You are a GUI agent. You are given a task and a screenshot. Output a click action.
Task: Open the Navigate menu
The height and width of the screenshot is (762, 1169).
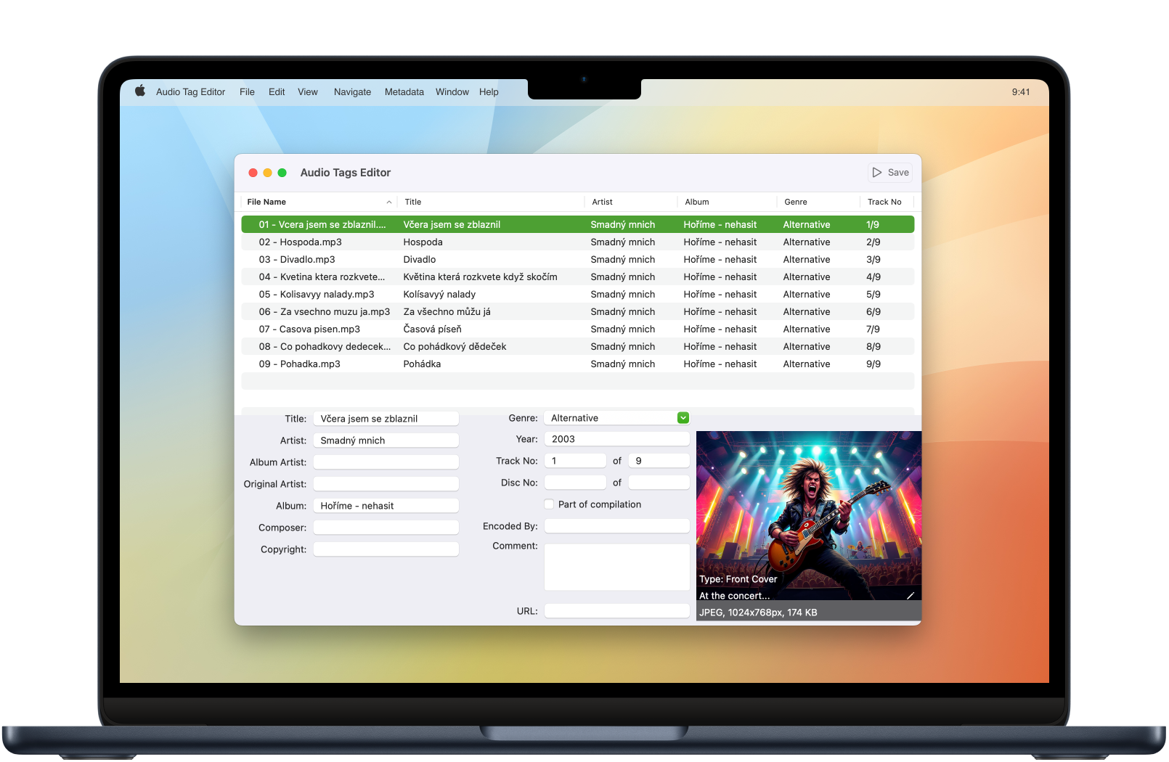352,91
